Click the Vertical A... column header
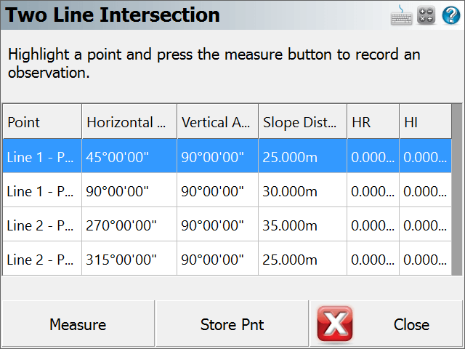Image resolution: width=465 pixels, height=349 pixels. 218,121
